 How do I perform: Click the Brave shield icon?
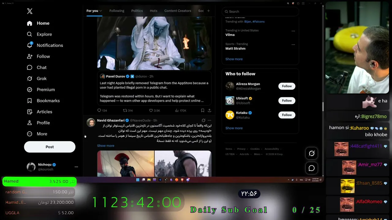click(x=293, y=3)
